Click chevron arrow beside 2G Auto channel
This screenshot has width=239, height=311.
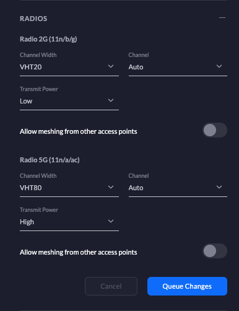[219, 66]
